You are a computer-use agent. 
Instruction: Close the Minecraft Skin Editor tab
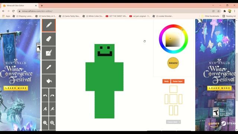coord(36,6)
